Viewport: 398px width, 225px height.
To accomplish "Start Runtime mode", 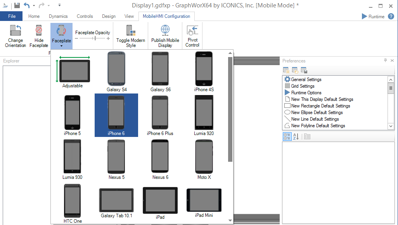I will (x=373, y=16).
